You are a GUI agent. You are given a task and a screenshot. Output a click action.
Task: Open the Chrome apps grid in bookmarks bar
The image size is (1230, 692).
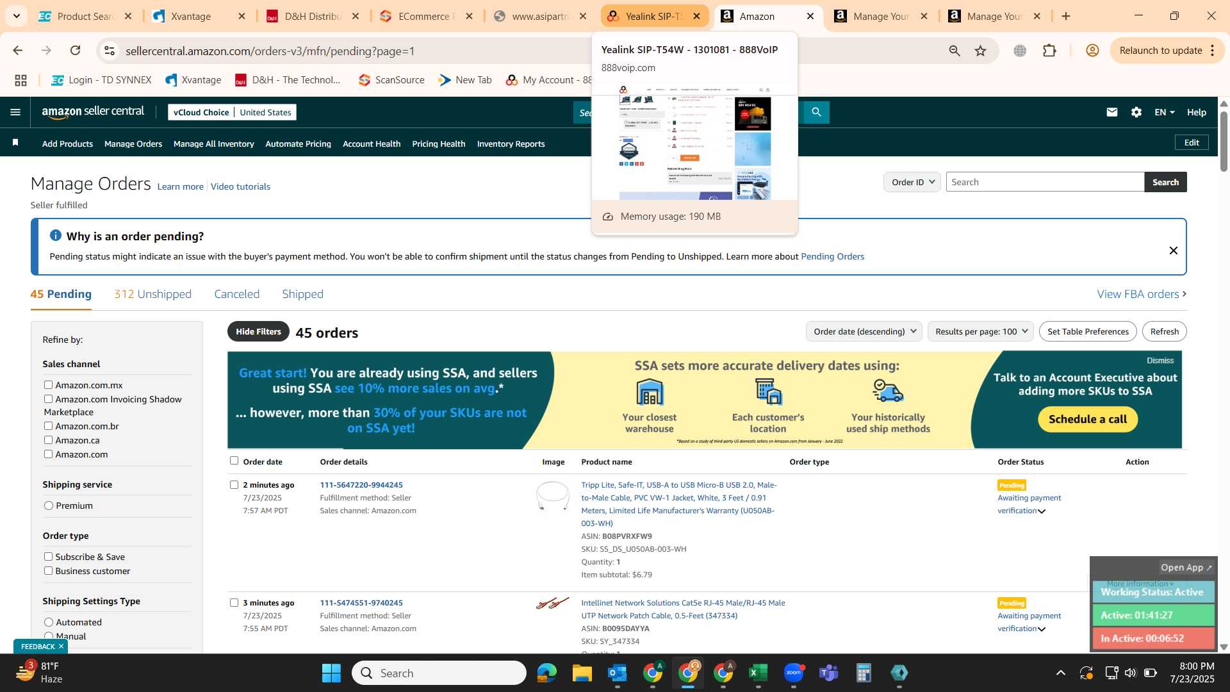pyautogui.click(x=20, y=80)
